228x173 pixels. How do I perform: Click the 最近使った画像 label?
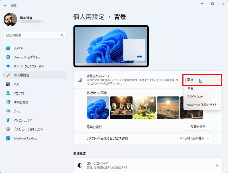tap(97, 93)
